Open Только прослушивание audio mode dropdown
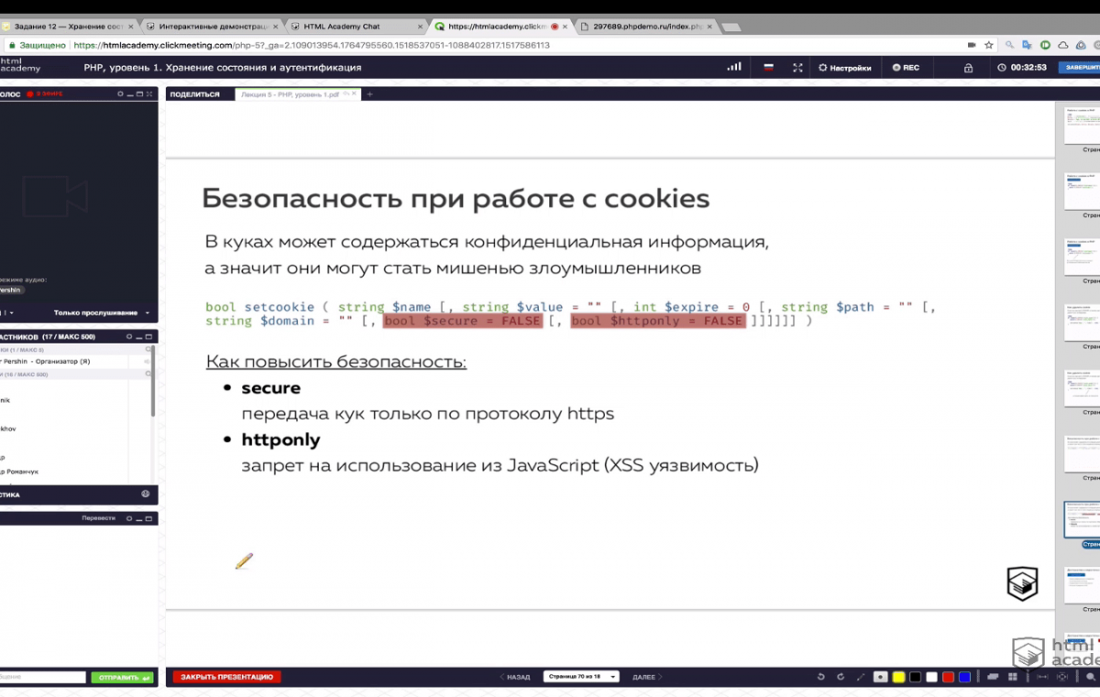 (x=101, y=313)
